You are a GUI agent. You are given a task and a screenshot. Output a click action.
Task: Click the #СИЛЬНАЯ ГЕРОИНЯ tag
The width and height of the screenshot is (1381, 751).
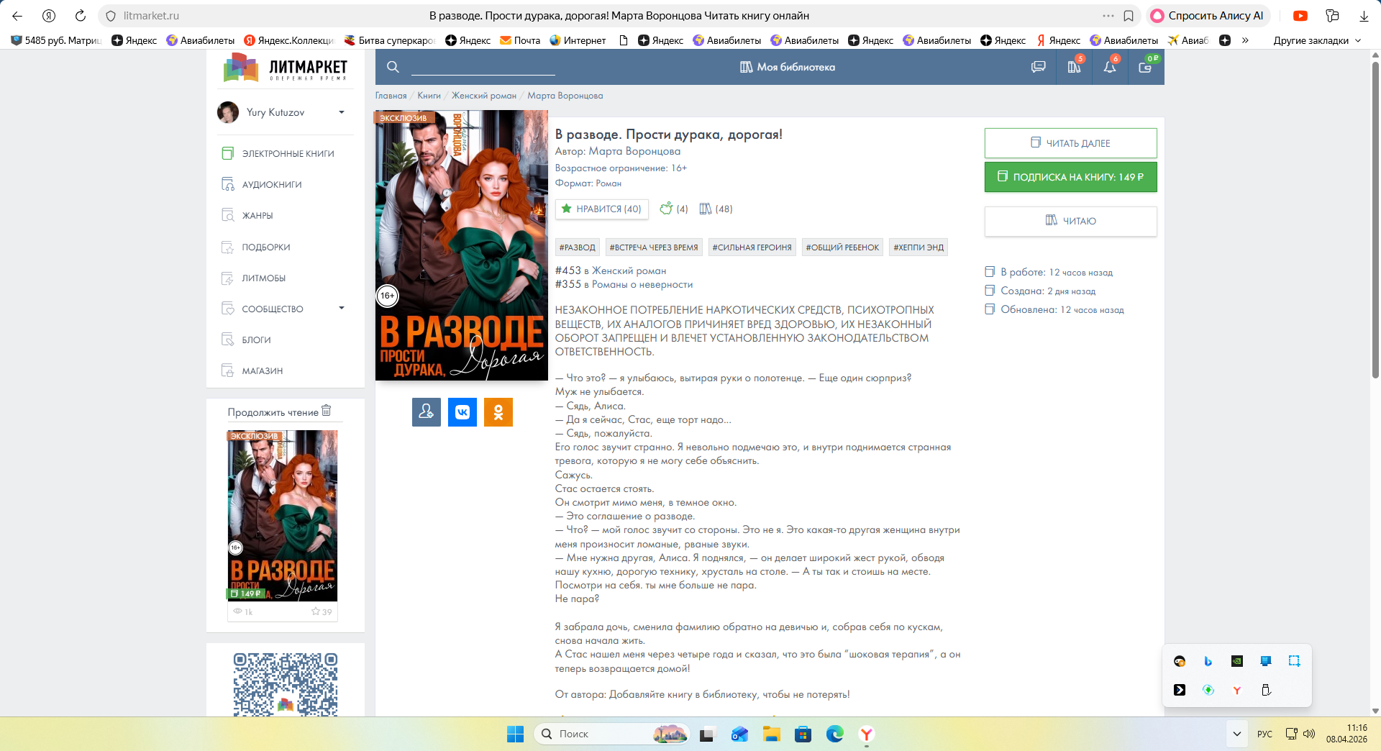click(752, 247)
